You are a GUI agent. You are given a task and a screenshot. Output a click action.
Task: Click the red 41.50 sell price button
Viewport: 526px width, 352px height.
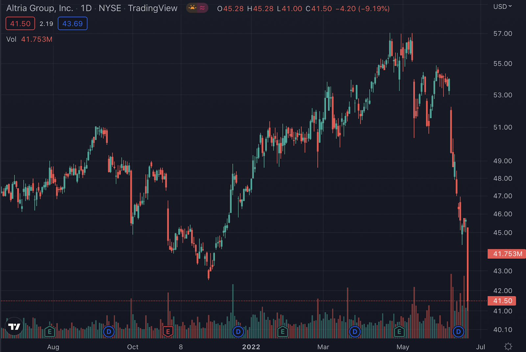click(x=20, y=24)
